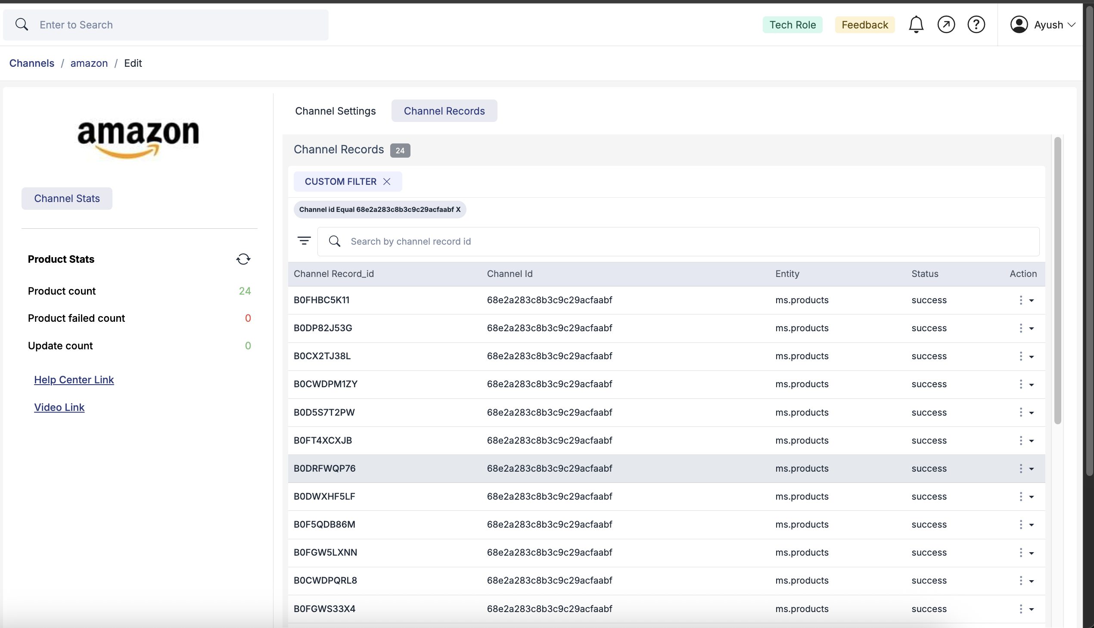
Task: Remove the Channel id Equal filter tag
Action: coord(458,210)
